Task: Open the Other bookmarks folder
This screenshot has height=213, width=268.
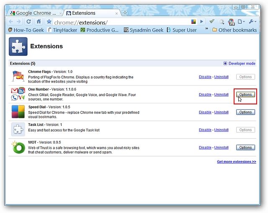Action: pos(234,30)
